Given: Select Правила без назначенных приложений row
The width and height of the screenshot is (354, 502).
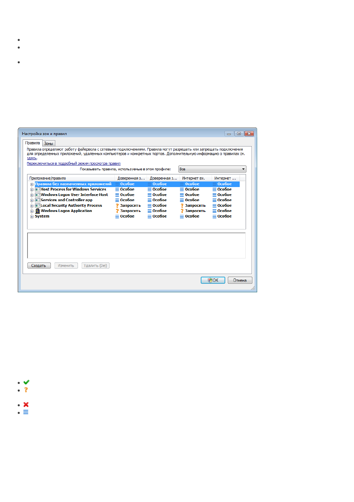Looking at the screenshot, I should click(x=137, y=184).
